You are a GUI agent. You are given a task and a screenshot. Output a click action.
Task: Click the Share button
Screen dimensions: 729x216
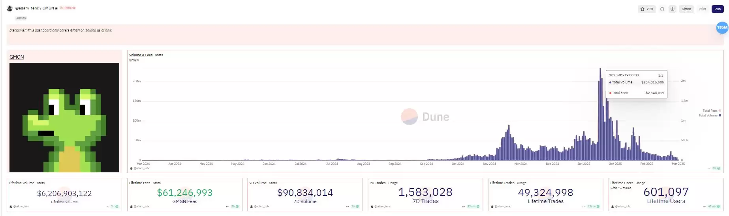click(686, 9)
